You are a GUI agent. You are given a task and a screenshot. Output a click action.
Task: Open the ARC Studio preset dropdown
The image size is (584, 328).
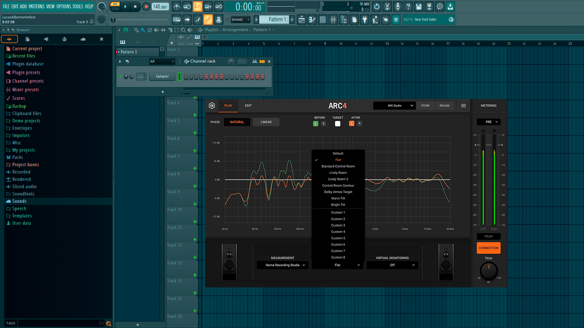[394, 105]
